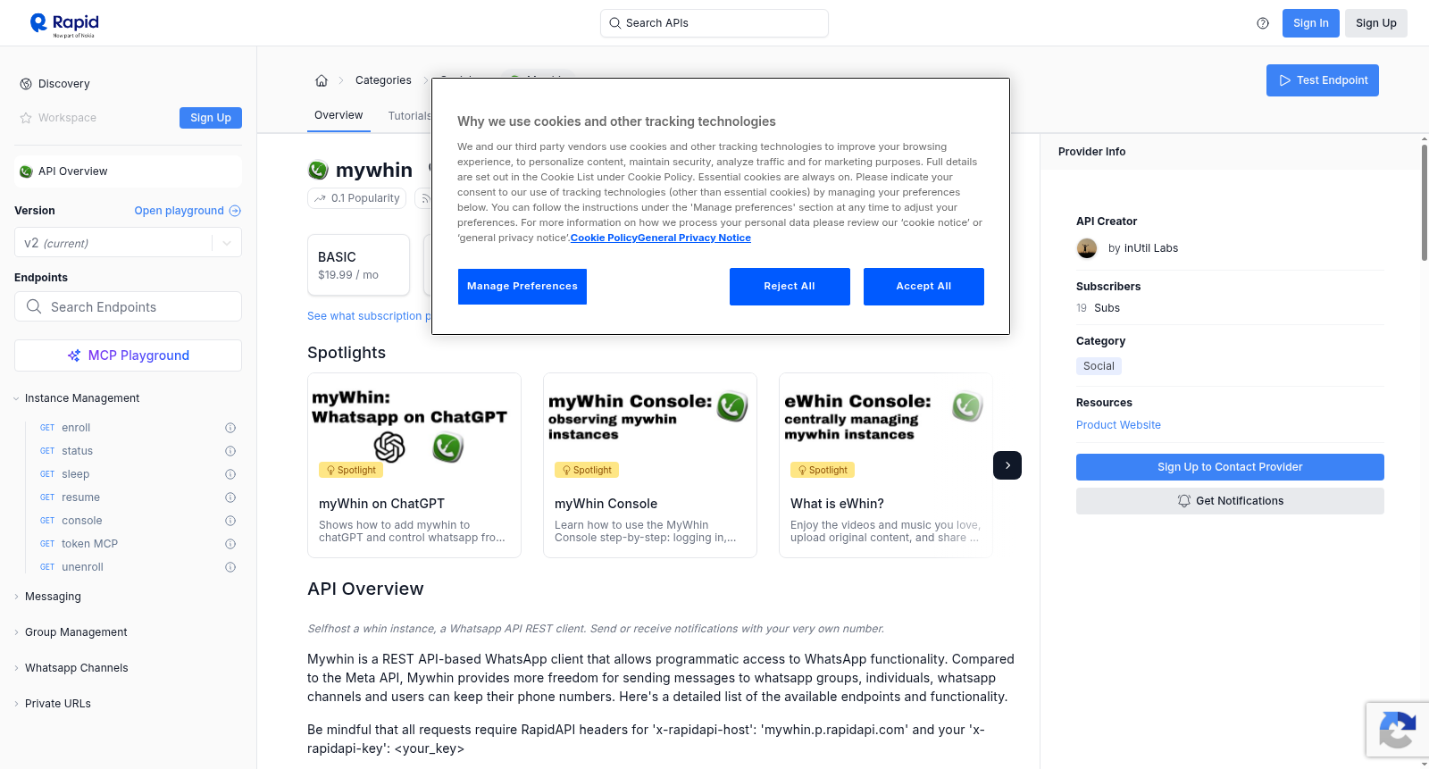Viewport: 1429px width, 769px height.
Task: Open the myWhin on ChatGPT spotlight card
Action: [414, 465]
